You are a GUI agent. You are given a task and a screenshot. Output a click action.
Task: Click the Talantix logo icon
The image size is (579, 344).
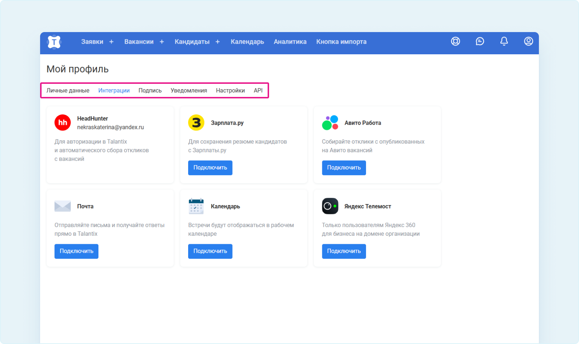click(x=54, y=42)
